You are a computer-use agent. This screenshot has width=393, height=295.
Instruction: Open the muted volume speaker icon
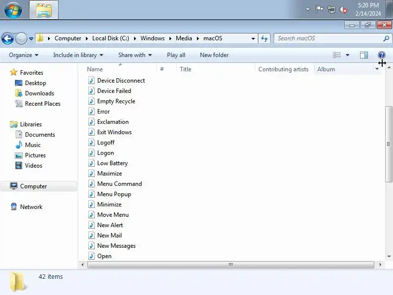[x=343, y=10]
